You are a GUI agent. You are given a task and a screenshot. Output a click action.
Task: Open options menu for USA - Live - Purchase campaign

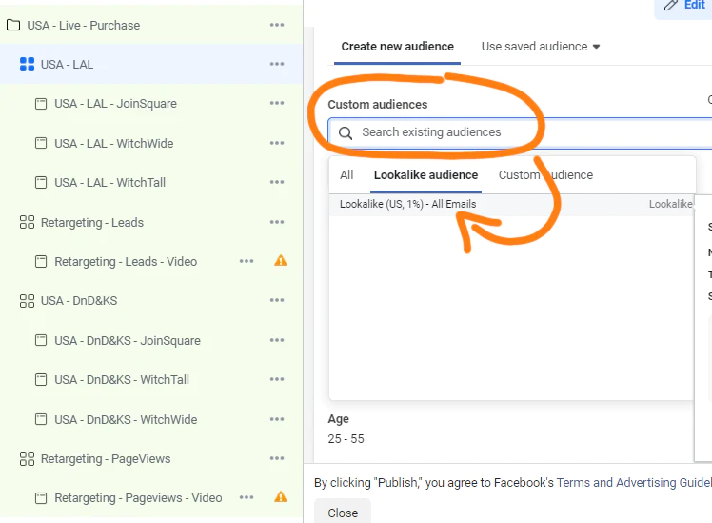(277, 25)
